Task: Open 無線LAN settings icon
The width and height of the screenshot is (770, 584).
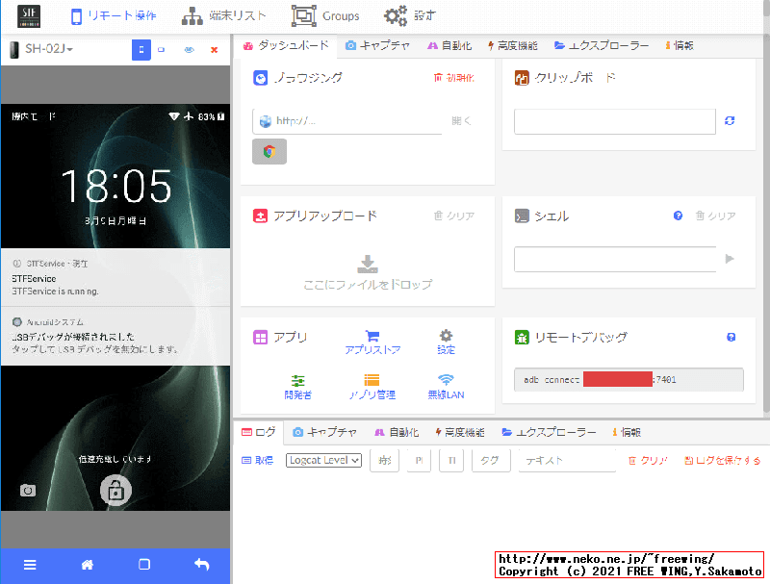Action: tap(445, 382)
